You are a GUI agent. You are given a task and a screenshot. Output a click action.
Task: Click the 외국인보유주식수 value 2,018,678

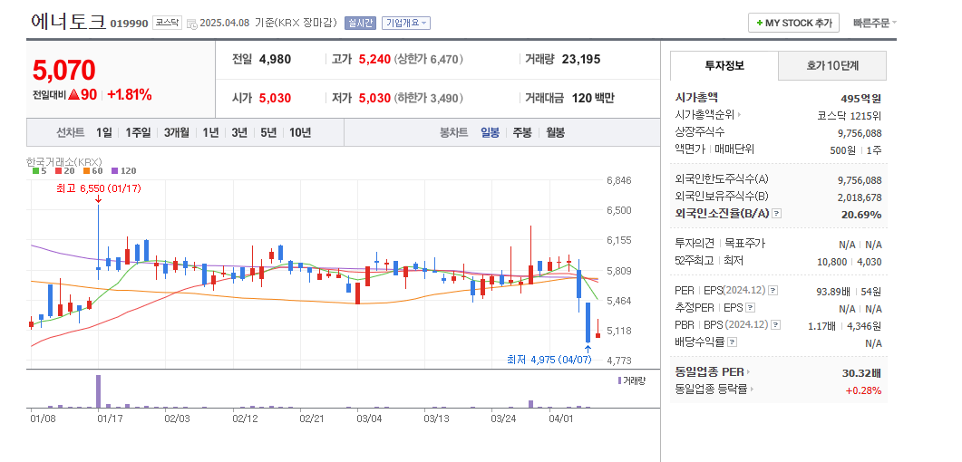[x=859, y=197]
